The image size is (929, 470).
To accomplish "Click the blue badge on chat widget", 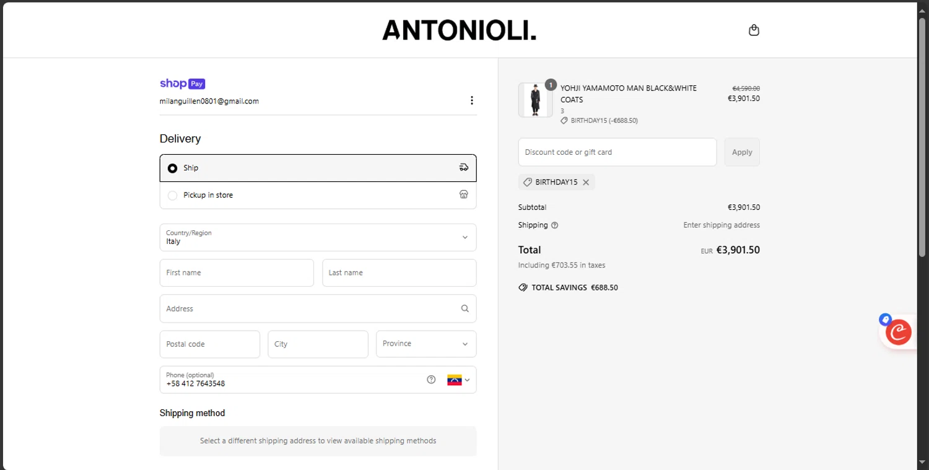I will [x=885, y=320].
